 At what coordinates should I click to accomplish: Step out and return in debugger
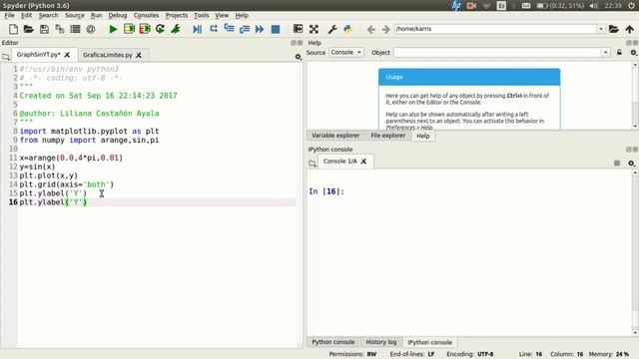pyautogui.click(x=245, y=29)
